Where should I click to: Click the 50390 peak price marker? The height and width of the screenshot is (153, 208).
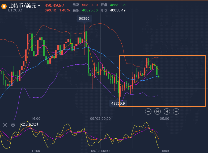pyautogui.click(x=84, y=18)
